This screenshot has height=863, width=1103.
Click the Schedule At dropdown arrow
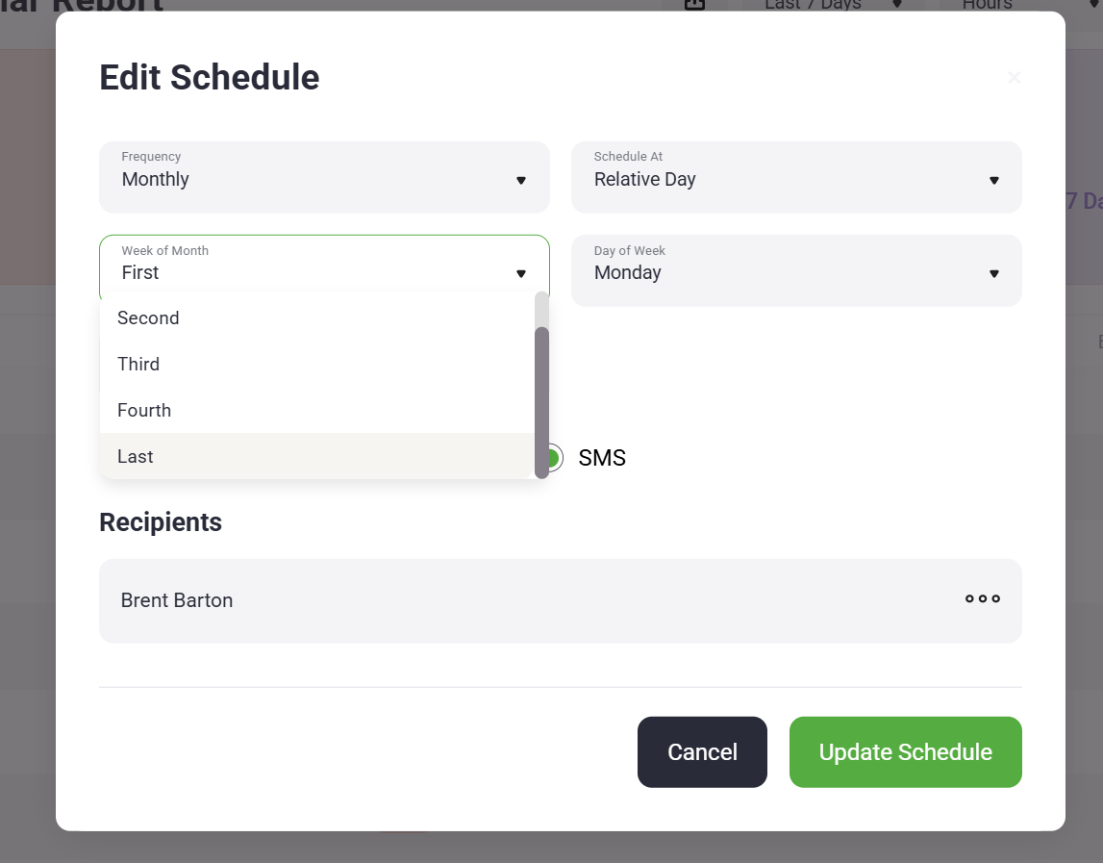(x=993, y=180)
